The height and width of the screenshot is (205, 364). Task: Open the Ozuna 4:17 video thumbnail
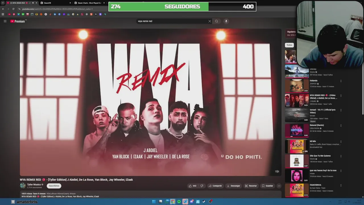click(x=297, y=71)
